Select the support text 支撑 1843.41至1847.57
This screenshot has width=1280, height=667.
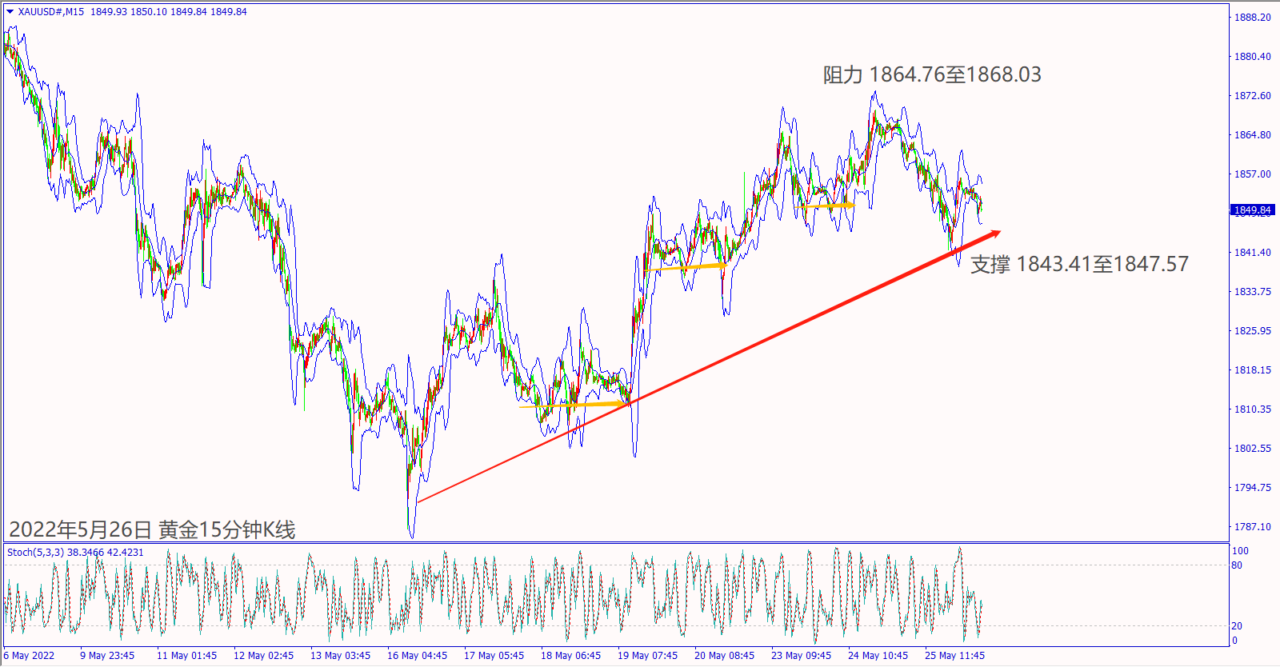[1080, 264]
